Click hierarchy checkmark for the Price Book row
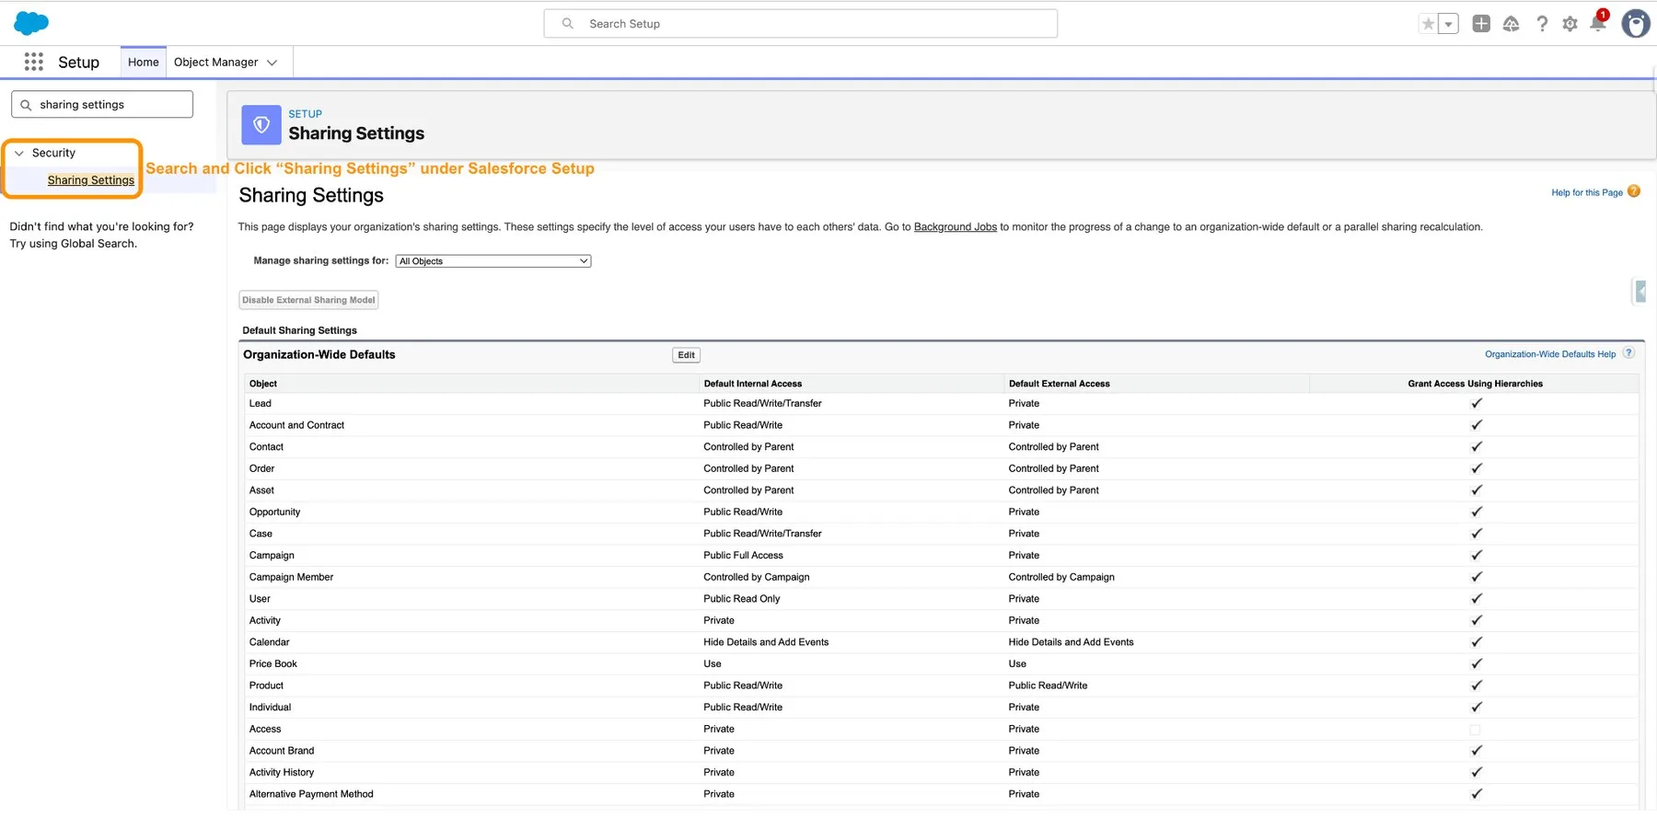The width and height of the screenshot is (1657, 818). (1476, 664)
